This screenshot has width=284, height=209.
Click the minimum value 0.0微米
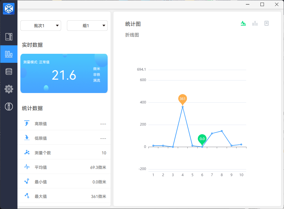[x=99, y=182]
